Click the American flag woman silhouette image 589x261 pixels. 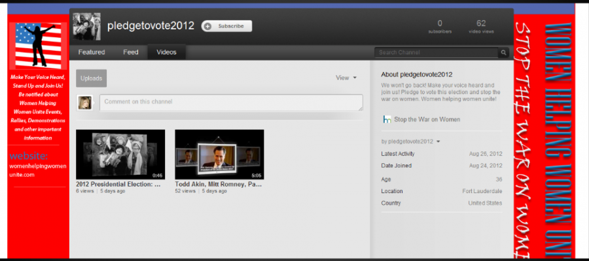click(x=38, y=46)
